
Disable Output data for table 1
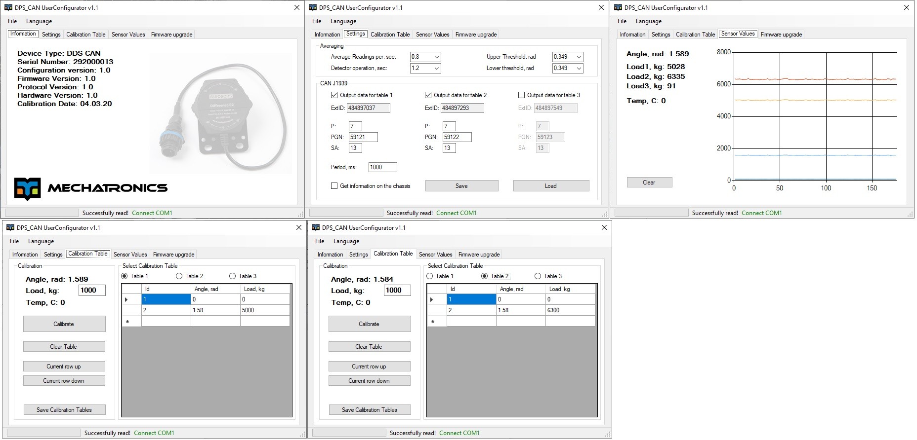[x=334, y=95]
